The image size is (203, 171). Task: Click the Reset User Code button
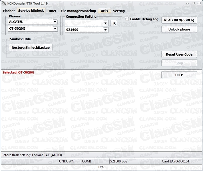(x=179, y=54)
